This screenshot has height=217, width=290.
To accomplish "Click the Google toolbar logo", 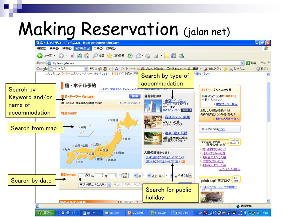I will click(x=42, y=69).
